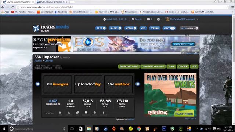
Task: Click the DOWNLOAD (NMM) button
Action: click(x=129, y=66)
